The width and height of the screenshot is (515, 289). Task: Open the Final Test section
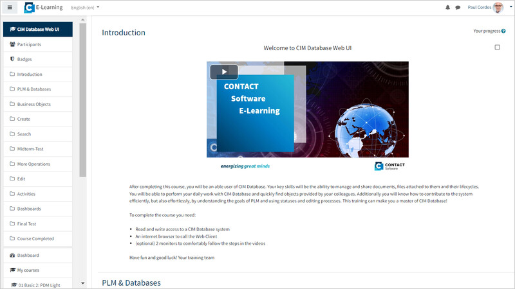(x=38, y=223)
